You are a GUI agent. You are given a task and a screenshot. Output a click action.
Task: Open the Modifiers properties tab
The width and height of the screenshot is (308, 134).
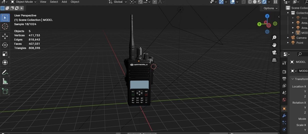tap(284, 116)
